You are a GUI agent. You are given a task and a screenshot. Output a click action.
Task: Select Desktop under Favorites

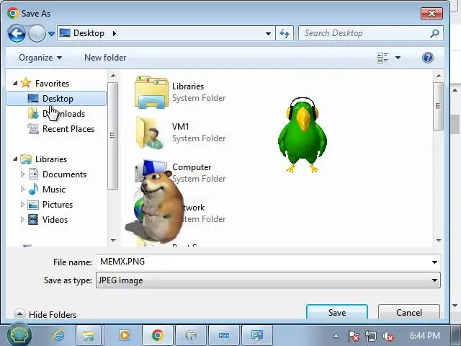56,99
